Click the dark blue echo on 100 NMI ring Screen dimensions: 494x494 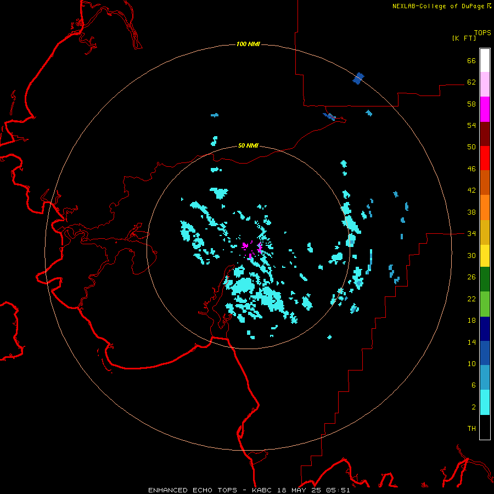(x=358, y=78)
